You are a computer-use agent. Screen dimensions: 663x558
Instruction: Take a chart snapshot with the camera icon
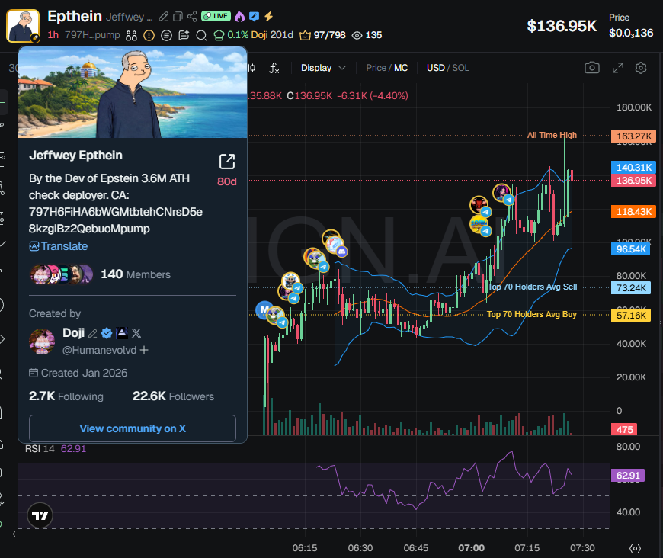coord(592,68)
